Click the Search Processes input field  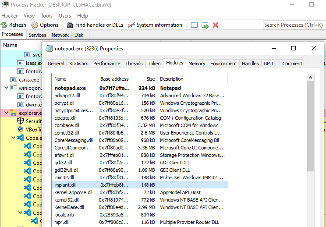294,25
